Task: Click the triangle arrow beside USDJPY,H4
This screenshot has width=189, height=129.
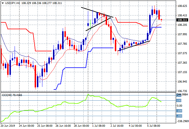Action: (x=3, y=3)
